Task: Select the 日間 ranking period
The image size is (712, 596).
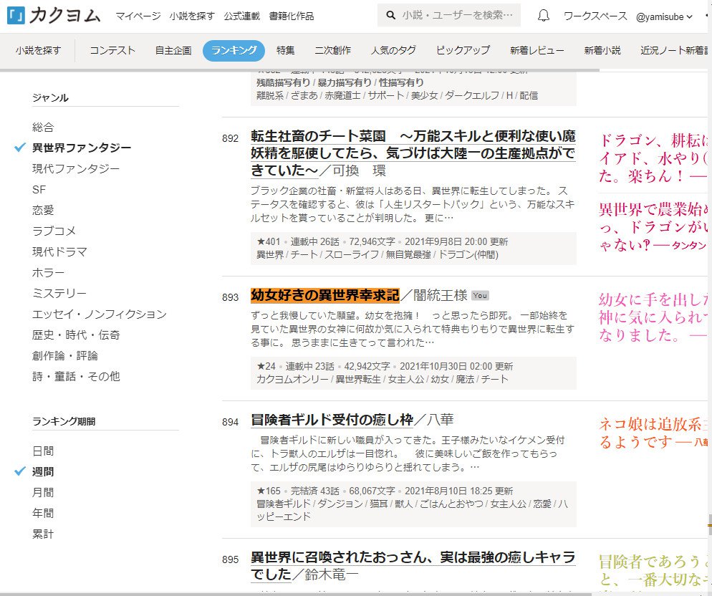Action: 43,451
